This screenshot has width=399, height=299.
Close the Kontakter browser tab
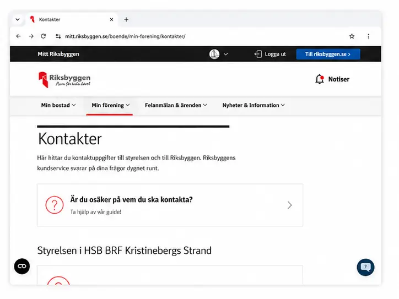[x=111, y=20]
